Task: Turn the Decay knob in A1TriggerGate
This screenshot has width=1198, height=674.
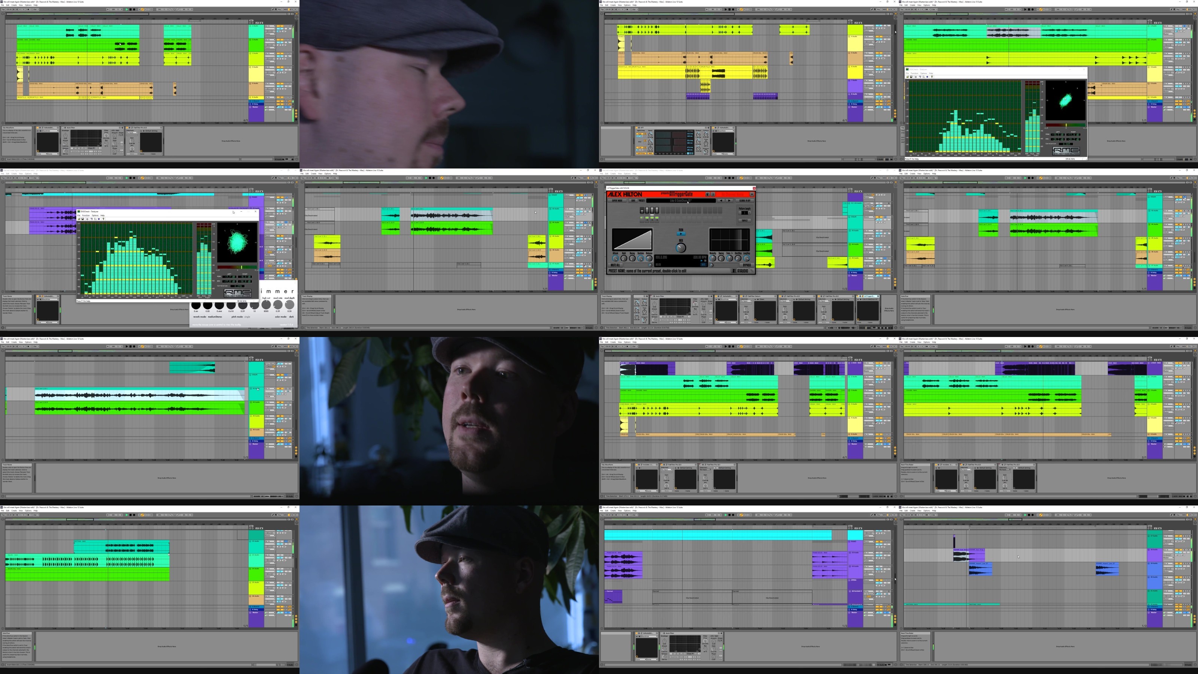Action: 632,258
